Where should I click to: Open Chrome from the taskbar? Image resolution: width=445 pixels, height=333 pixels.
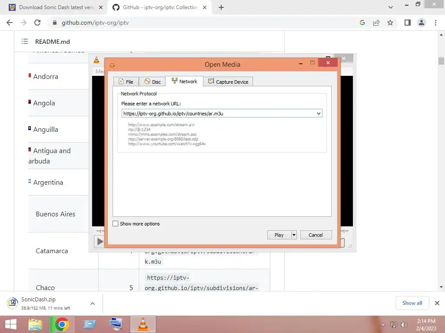point(62,324)
